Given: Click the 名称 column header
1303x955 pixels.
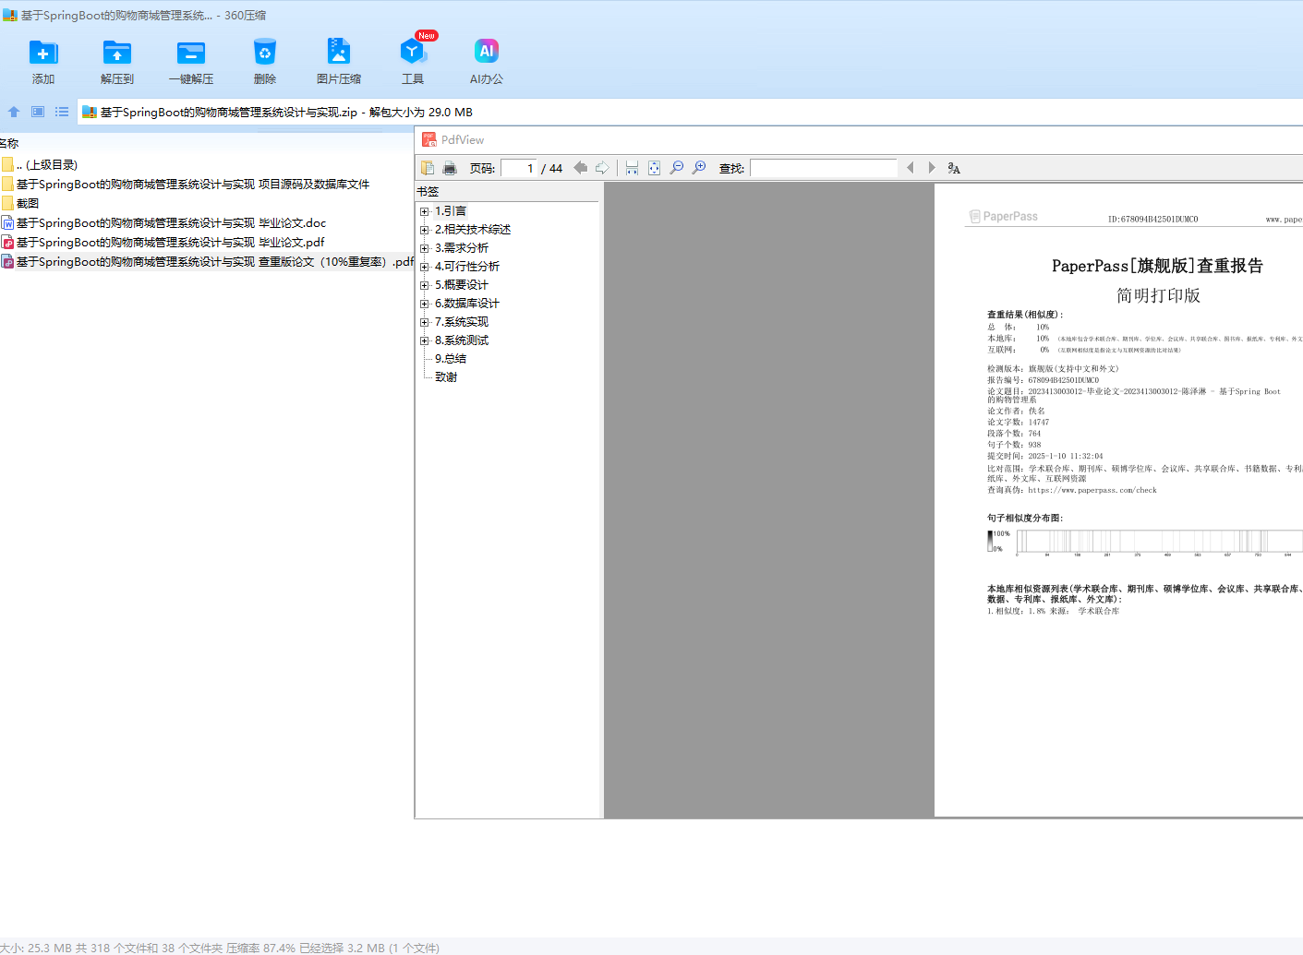Looking at the screenshot, I should 9,144.
